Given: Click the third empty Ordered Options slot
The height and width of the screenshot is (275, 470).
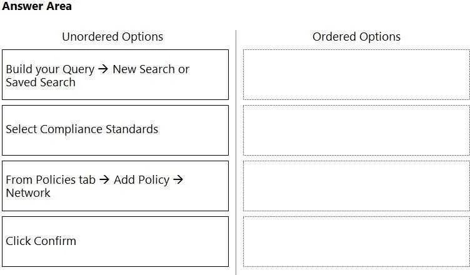Looking at the screenshot, I should (356, 186).
